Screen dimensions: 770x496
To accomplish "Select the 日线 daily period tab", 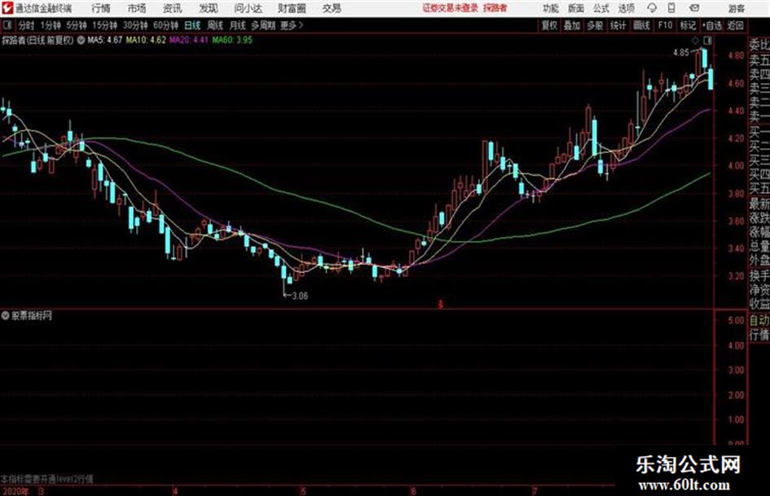I will [x=192, y=25].
